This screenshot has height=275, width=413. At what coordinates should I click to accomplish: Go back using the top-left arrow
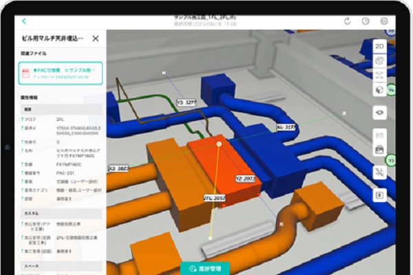pos(25,21)
